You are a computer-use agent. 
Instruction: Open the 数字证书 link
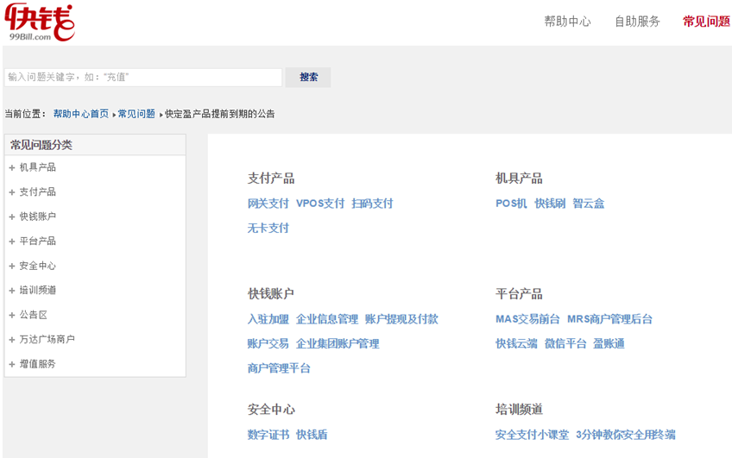pyautogui.click(x=268, y=435)
